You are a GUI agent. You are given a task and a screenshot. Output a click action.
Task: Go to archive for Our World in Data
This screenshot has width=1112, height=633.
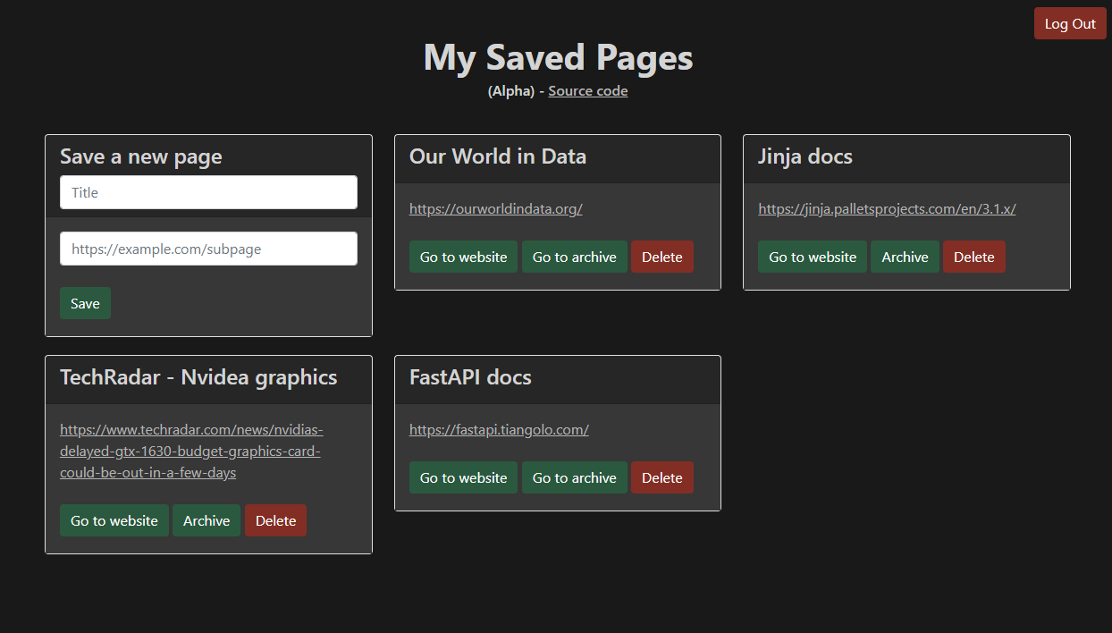click(x=574, y=257)
